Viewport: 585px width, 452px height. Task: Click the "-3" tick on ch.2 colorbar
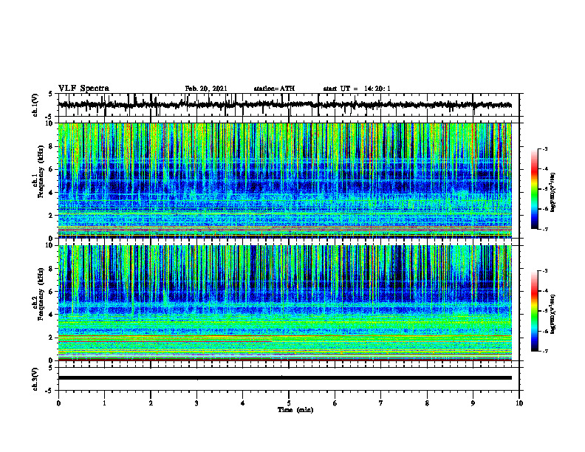544,271
